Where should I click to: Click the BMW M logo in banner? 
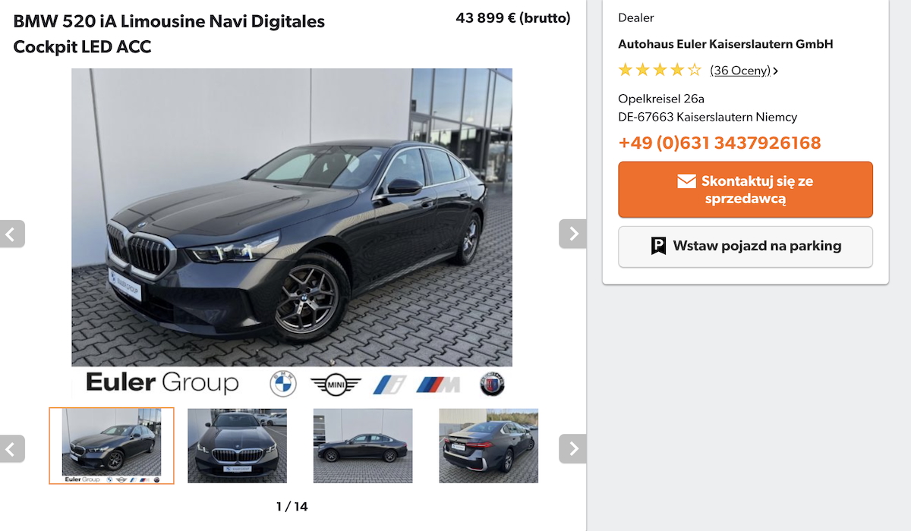tap(438, 385)
